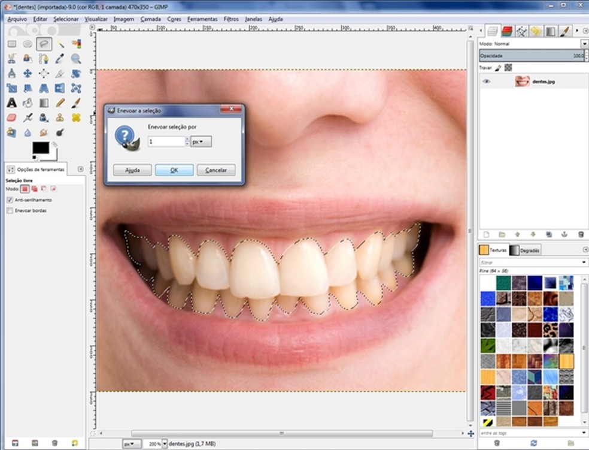Enable the Enevoar bordas checkbox
Screen dimensions: 589x450
point(10,211)
